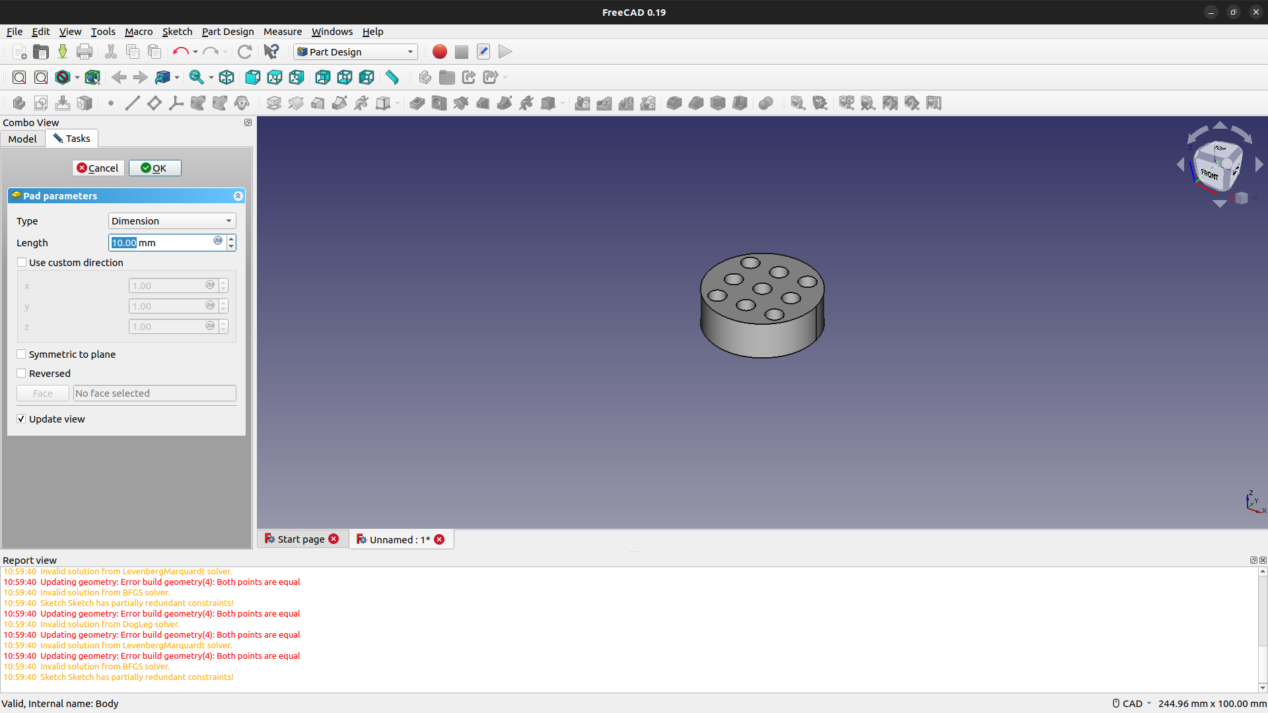Click the What's This help cursor icon
Screen dimensions: 1268x713
[271, 51]
